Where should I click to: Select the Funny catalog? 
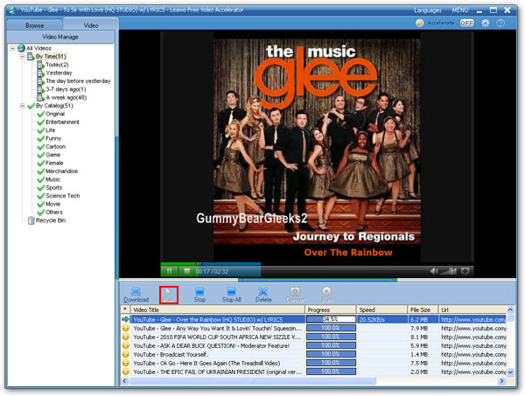(53, 138)
